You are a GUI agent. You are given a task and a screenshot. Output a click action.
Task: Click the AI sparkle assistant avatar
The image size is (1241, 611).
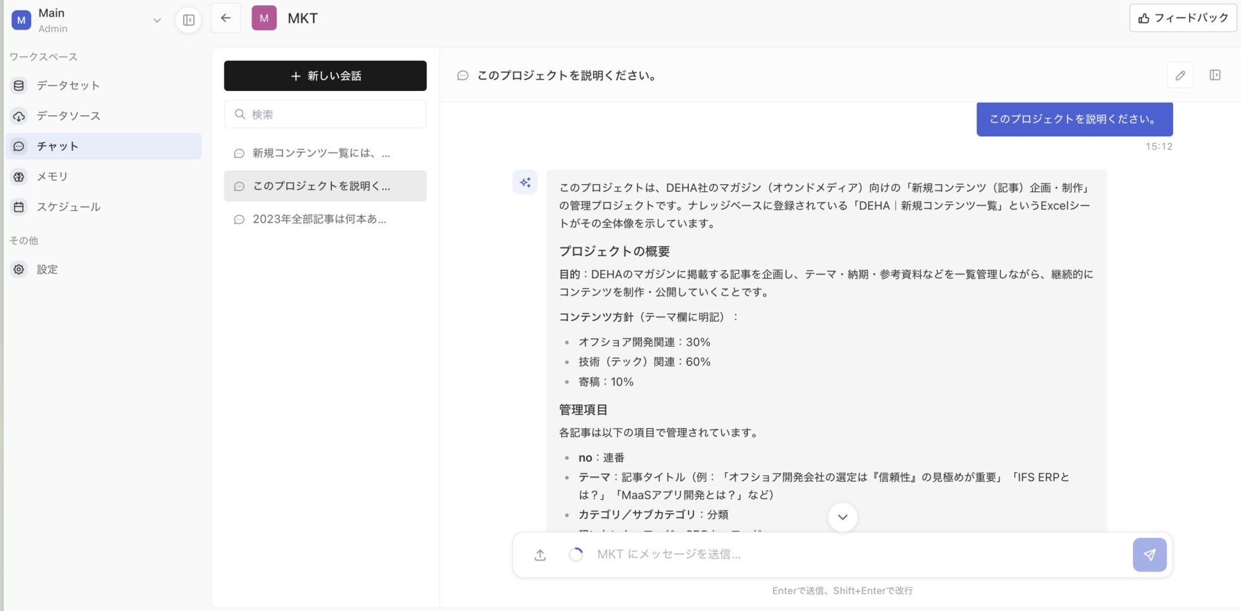coord(525,183)
